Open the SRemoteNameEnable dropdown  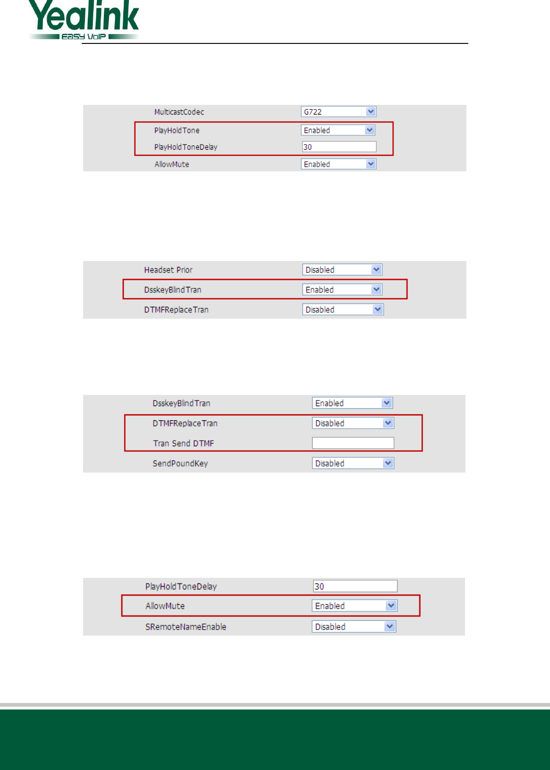pyautogui.click(x=354, y=627)
